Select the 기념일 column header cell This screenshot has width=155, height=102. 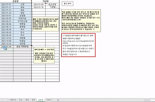pos(45,1)
